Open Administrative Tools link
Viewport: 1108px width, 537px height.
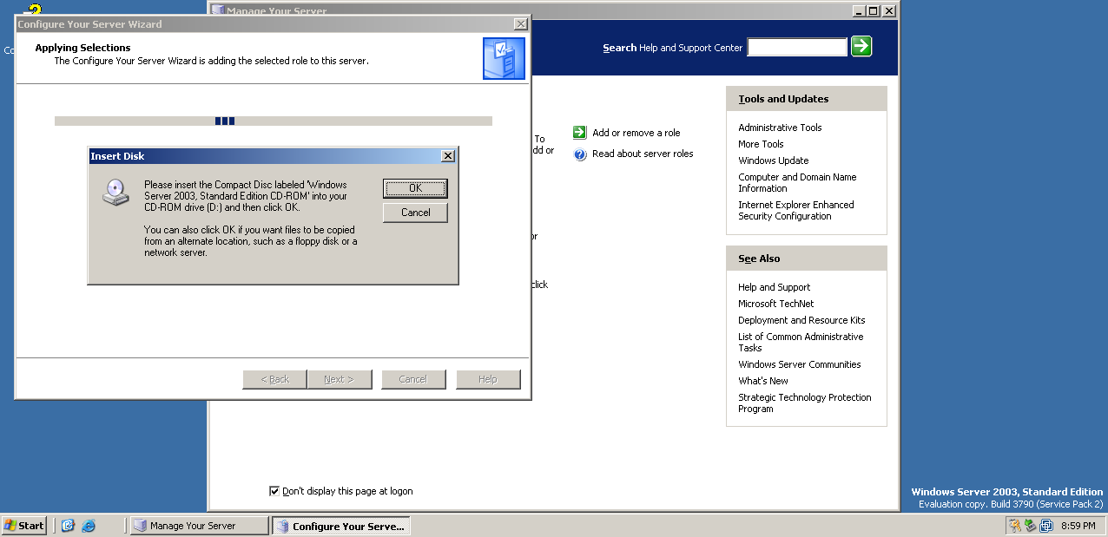tap(780, 128)
